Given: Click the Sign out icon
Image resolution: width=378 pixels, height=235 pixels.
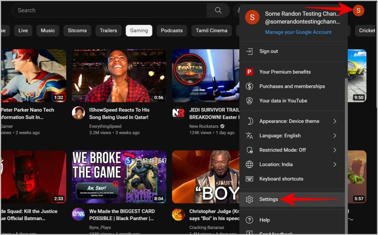Looking at the screenshot, I should click(x=249, y=51).
